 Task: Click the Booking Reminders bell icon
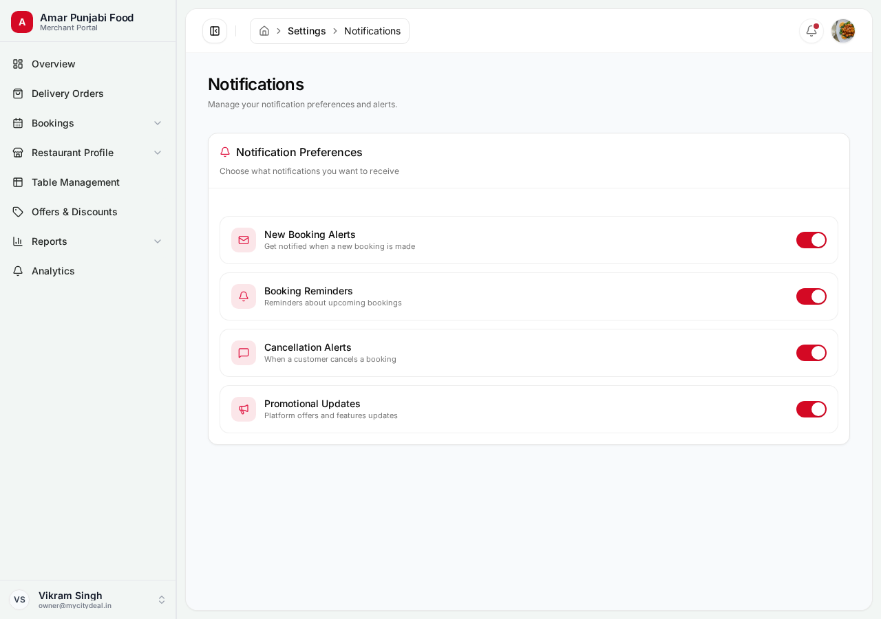point(244,296)
